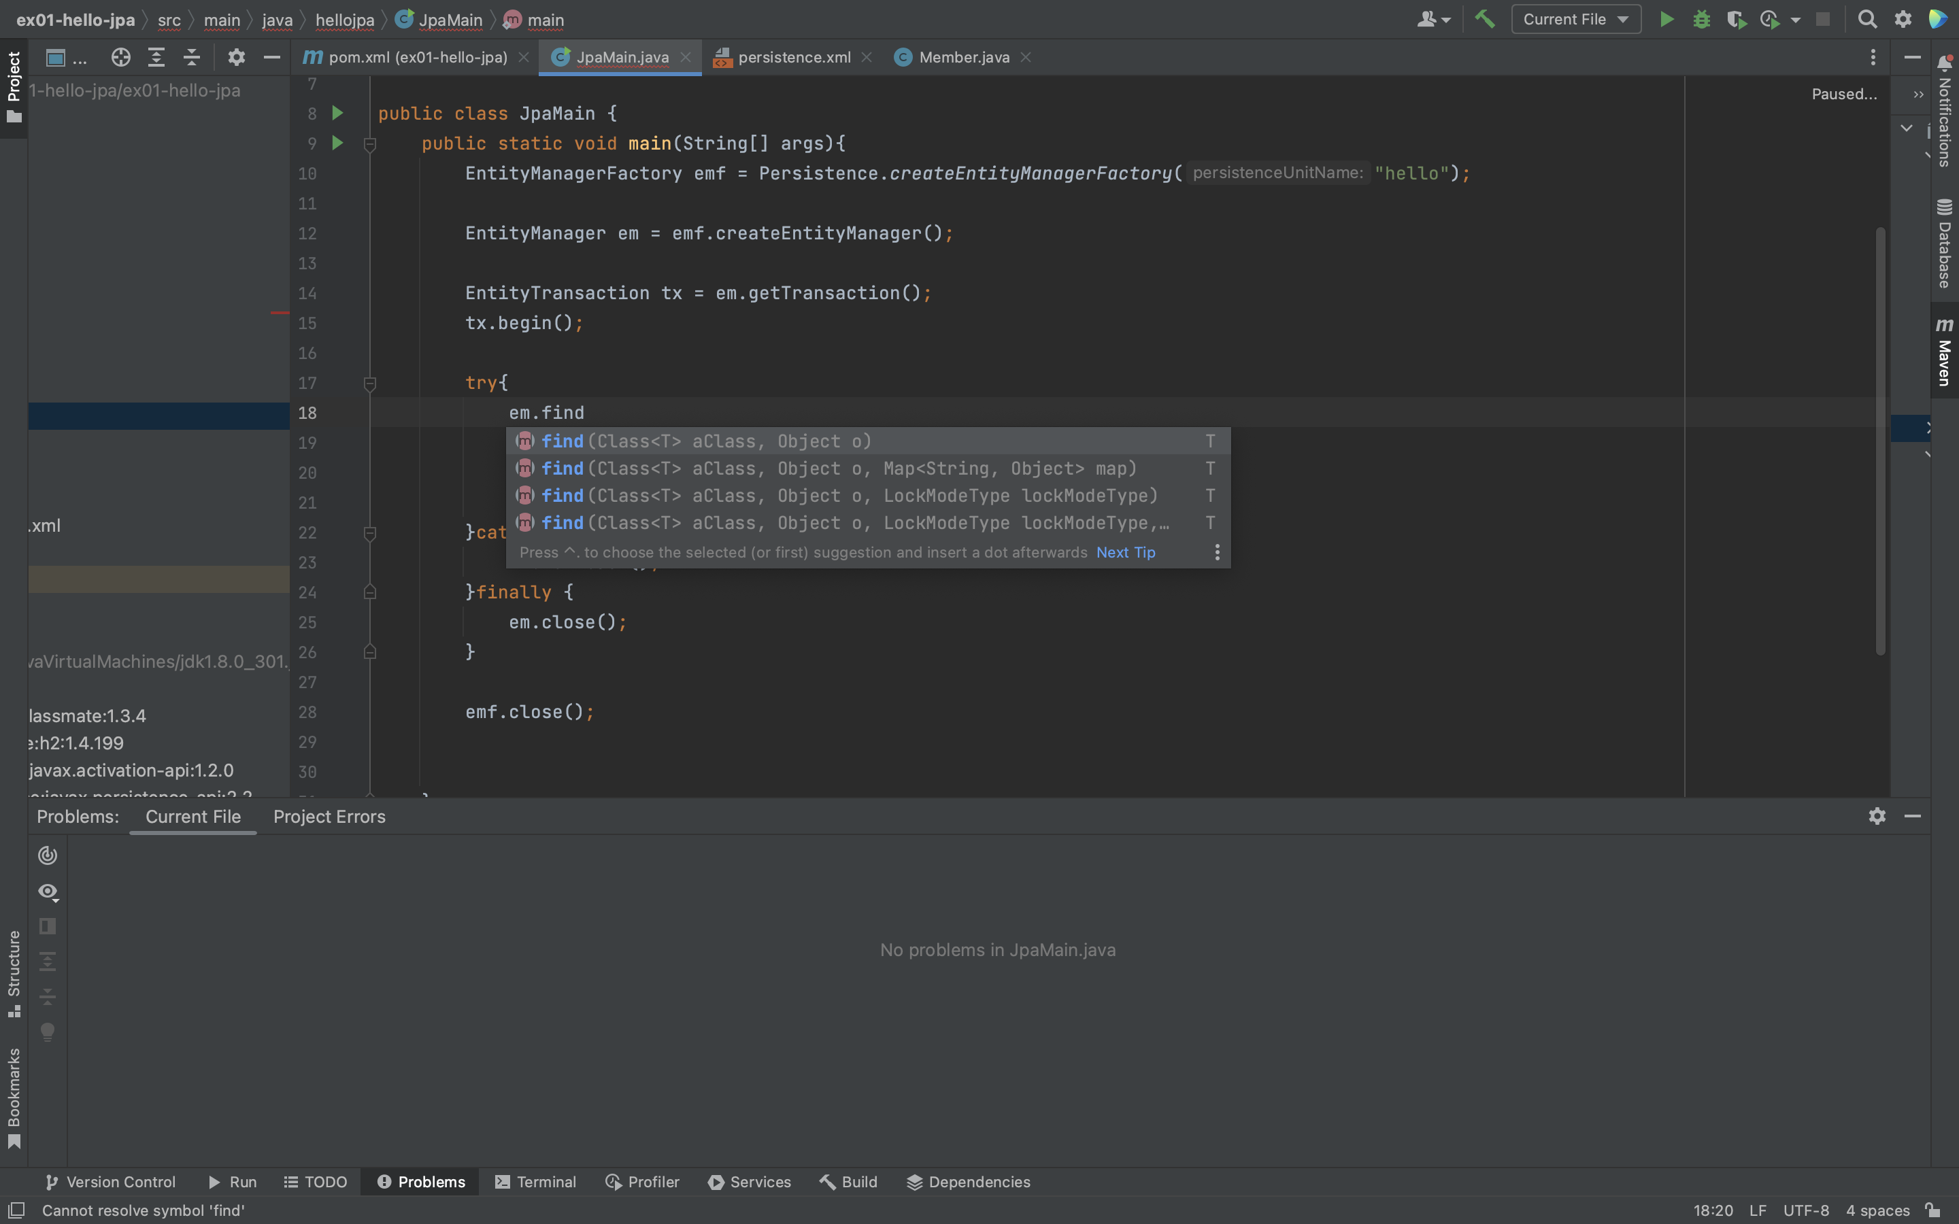Screen dimensions: 1959x1224
Task: Select opened file with crosshair icon
Action: [x=120, y=58]
